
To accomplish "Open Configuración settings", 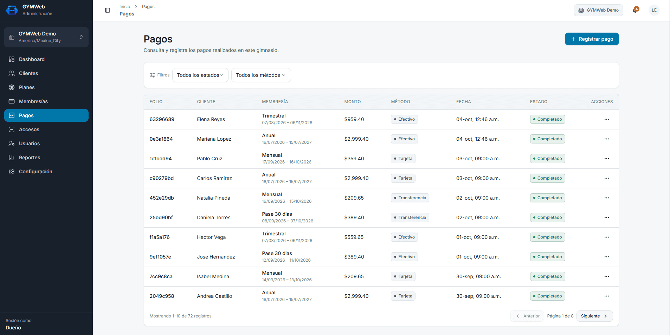I will 46,172.
